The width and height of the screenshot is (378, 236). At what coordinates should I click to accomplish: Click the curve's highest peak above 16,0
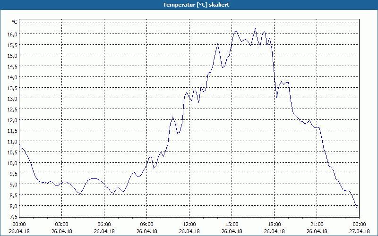[x=255, y=28]
